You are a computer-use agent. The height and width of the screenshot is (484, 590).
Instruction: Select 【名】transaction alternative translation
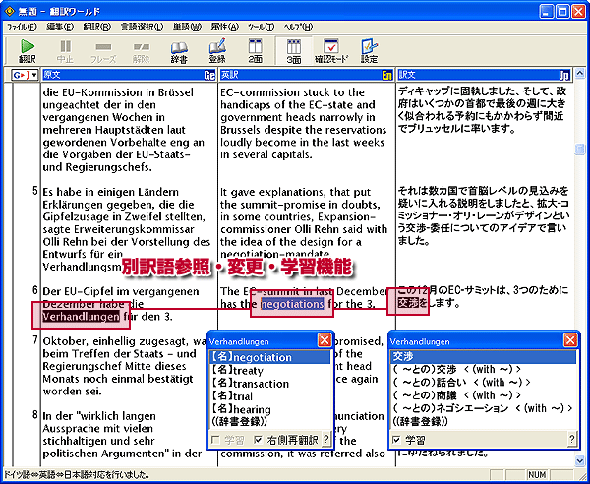pyautogui.click(x=269, y=383)
